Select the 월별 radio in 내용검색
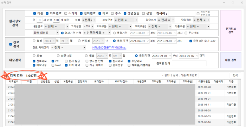 coord(86,55)
